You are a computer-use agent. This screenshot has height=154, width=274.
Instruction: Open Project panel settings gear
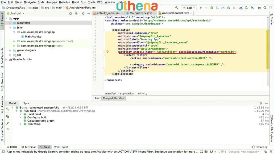83,14
